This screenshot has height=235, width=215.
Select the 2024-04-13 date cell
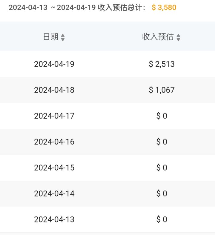coord(54,219)
